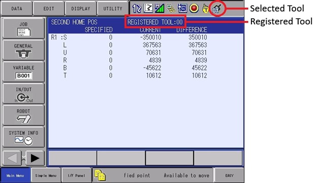Click the third blank soft key button
This screenshot has width=317, height=183.
pos(169,158)
